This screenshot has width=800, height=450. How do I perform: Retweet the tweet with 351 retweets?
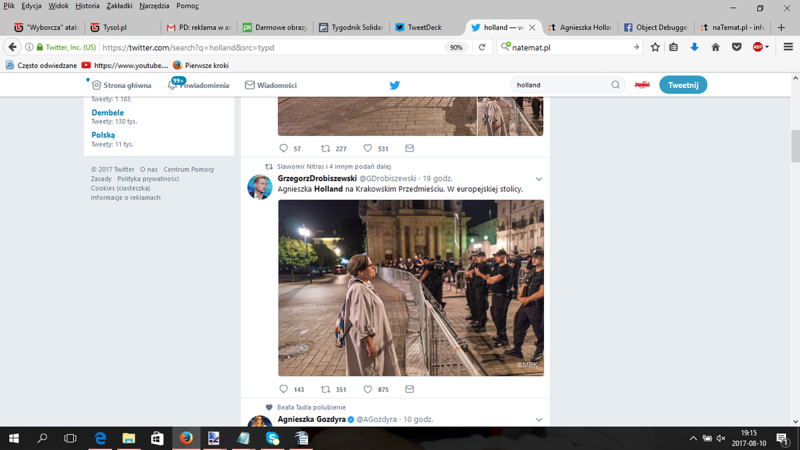point(325,389)
